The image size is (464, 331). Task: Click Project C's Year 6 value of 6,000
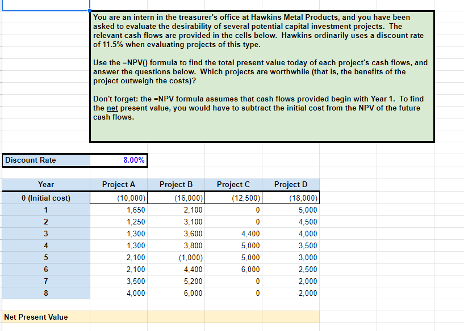point(233,269)
